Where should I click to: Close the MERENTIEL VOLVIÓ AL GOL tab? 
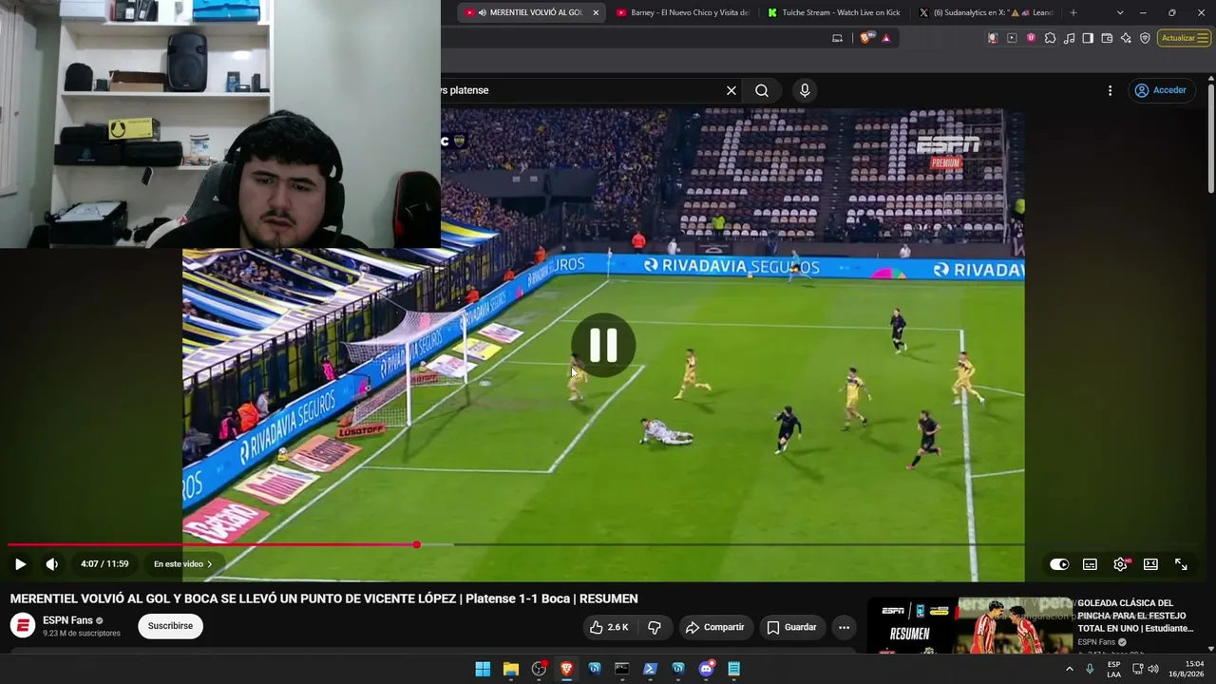click(596, 12)
